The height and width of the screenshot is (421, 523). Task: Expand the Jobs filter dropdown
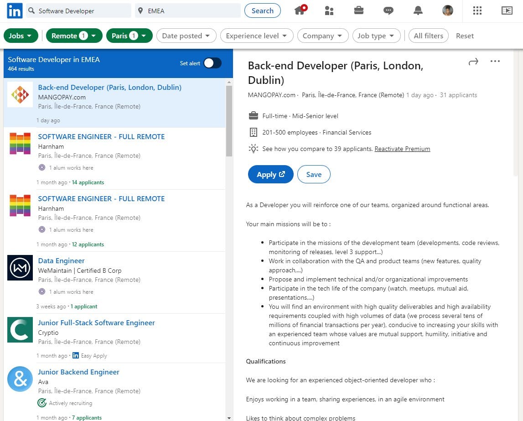[21, 36]
